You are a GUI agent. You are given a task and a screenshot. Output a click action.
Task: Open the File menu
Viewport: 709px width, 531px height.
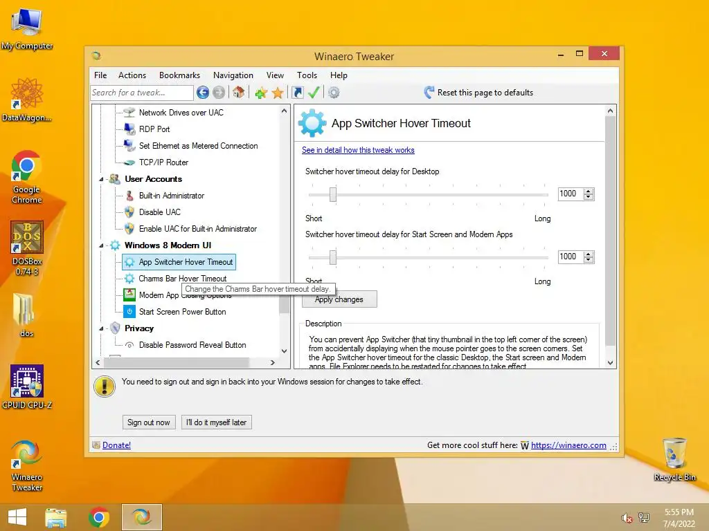(100, 75)
